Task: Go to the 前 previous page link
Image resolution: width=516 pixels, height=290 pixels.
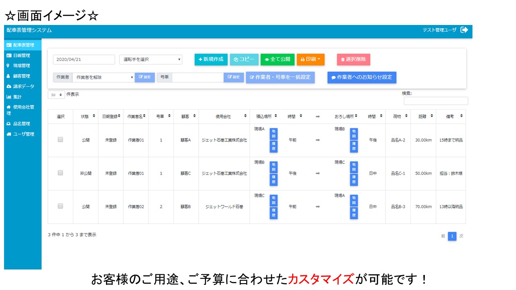Action: 443,236
